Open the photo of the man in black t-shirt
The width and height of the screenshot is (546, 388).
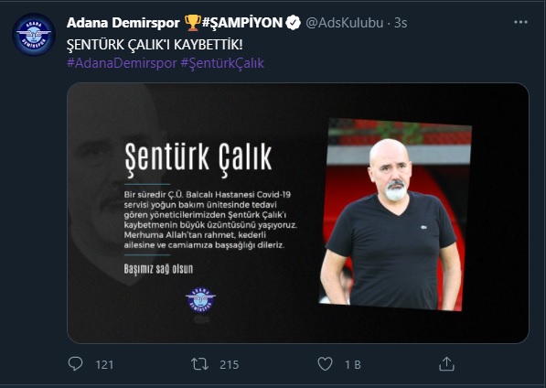[x=395, y=214]
